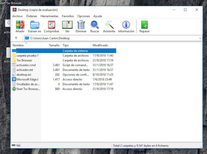Click the desktop.ini file icon
Image resolution: width=207 pixels, height=154 pixels.
click(x=14, y=74)
